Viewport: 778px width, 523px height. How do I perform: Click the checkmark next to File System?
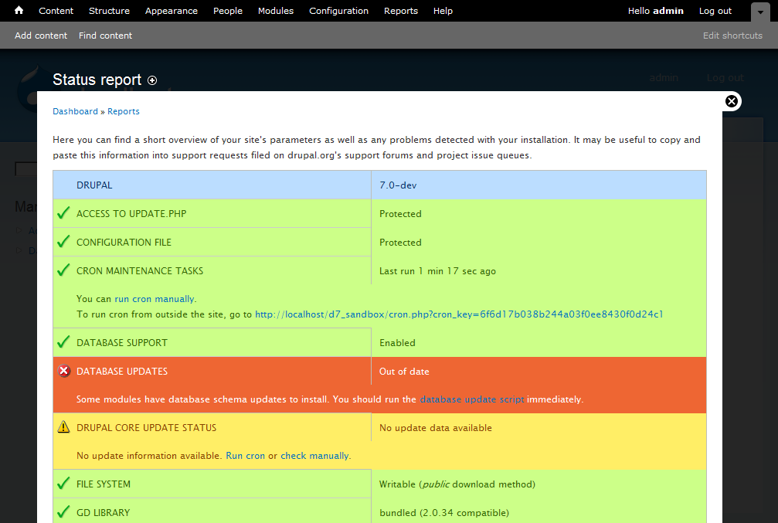[64, 484]
